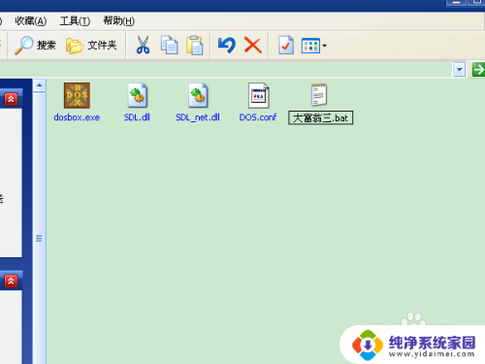Image resolution: width=485 pixels, height=364 pixels.
Task: Click the SDL_net.dll file name
Action: [x=198, y=117]
